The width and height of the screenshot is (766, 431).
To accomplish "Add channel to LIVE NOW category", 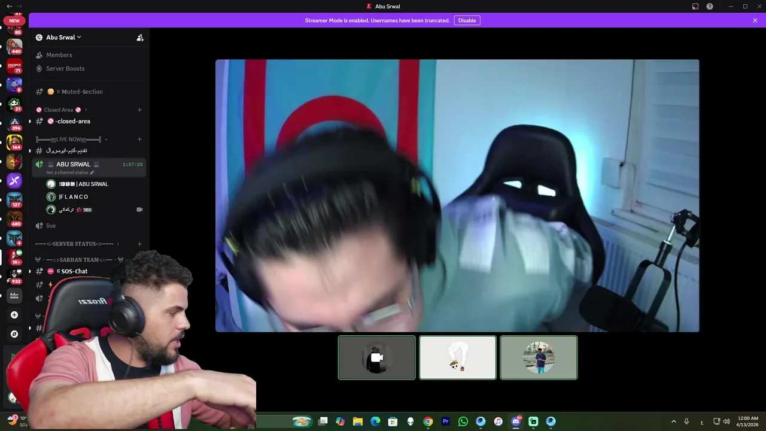I will pyautogui.click(x=139, y=139).
